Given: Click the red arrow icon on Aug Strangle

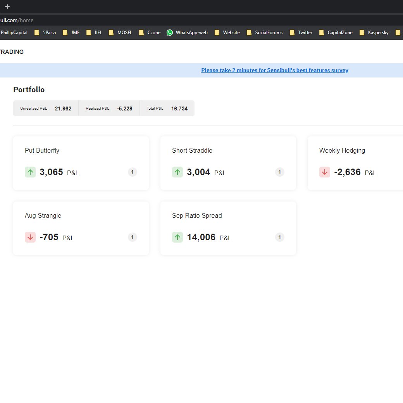Looking at the screenshot, I should click(x=30, y=237).
